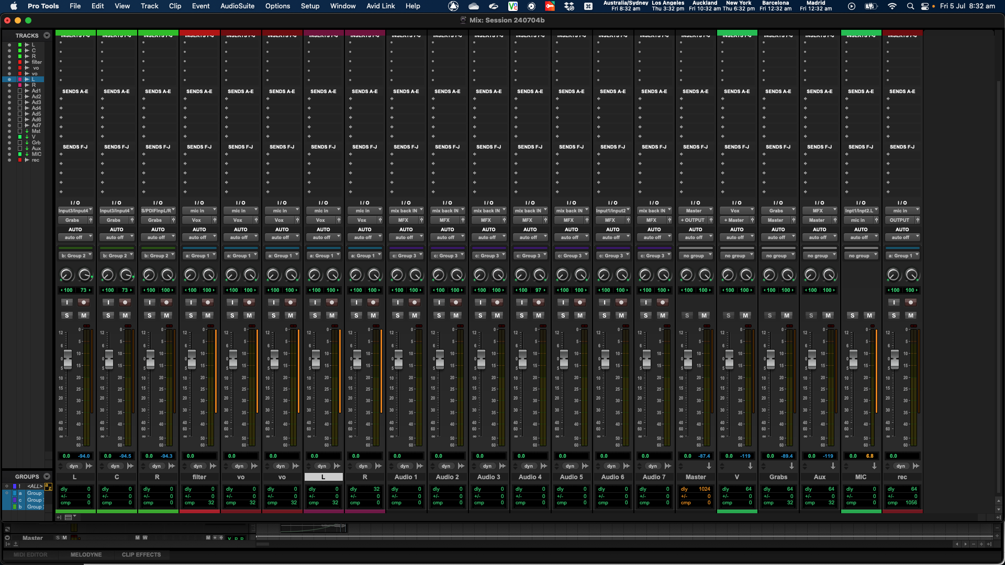Solo the C track
The image size is (1005, 565).
108,315
